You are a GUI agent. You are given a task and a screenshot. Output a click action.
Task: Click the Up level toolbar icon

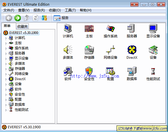(26, 18)
